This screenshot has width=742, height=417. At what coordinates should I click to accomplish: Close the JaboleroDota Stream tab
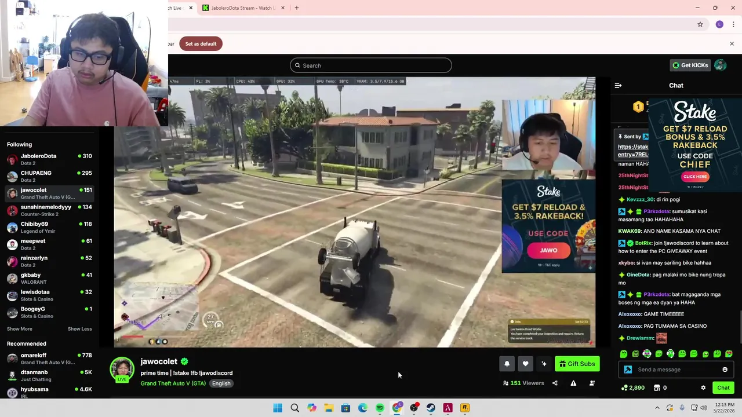(283, 8)
